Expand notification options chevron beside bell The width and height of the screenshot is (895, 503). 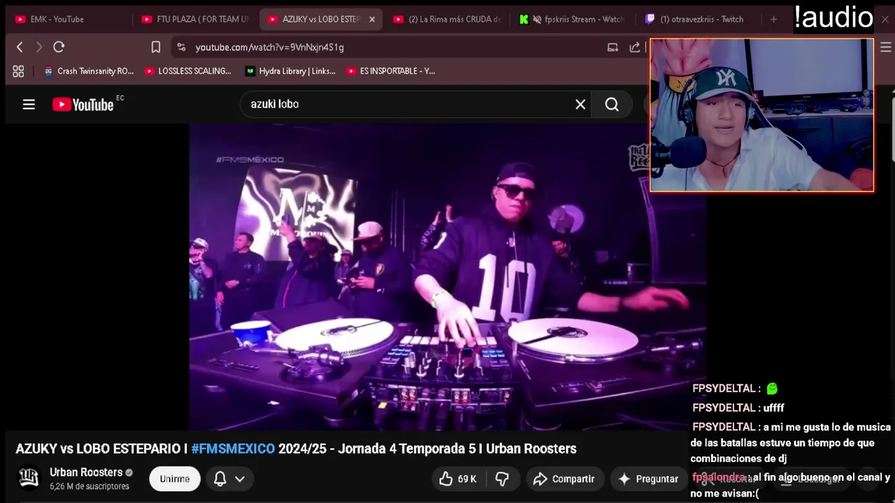coord(240,479)
